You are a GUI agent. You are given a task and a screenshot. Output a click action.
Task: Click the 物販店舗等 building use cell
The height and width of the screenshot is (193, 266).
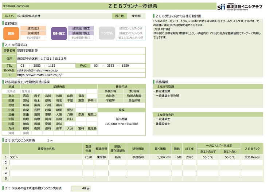pos(134,96)
